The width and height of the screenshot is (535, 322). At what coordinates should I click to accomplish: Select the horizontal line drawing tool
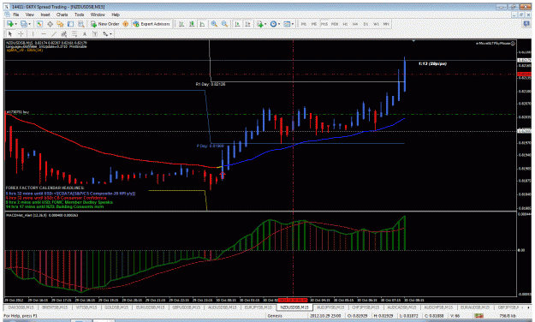tap(44, 33)
